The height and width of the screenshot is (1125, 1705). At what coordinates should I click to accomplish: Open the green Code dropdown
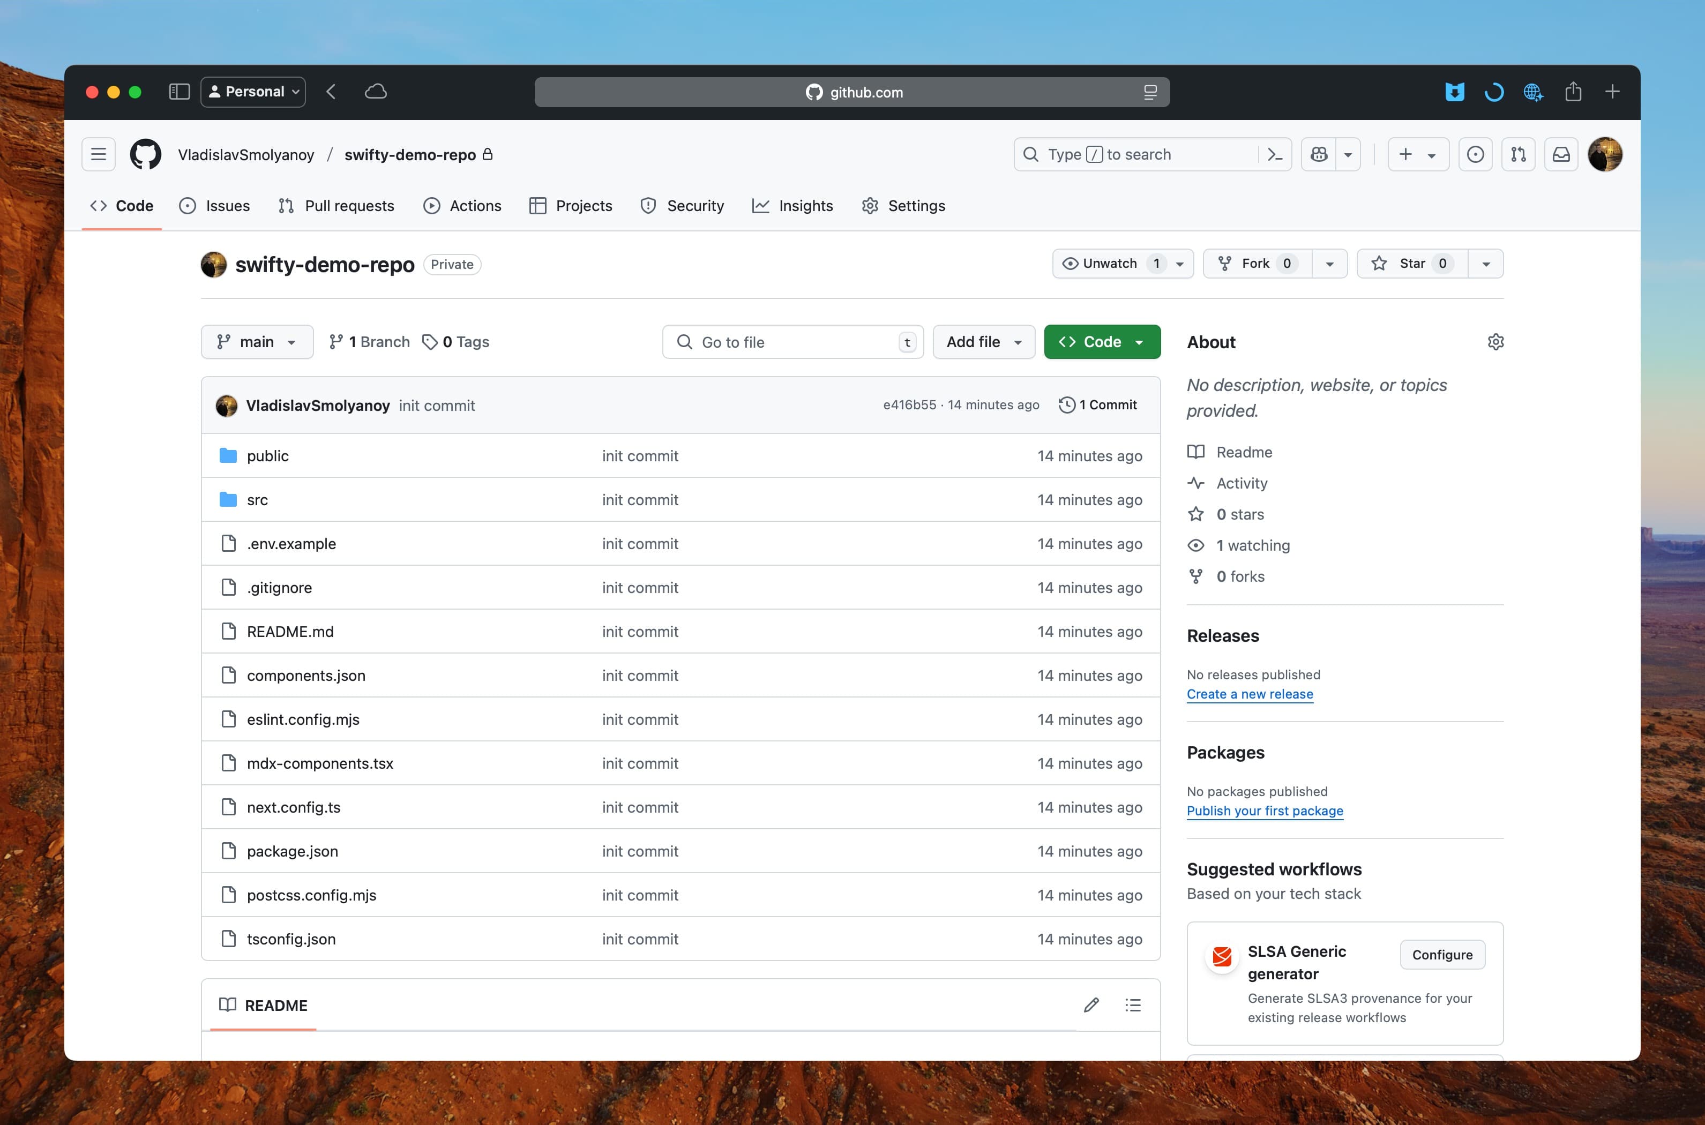1102,342
